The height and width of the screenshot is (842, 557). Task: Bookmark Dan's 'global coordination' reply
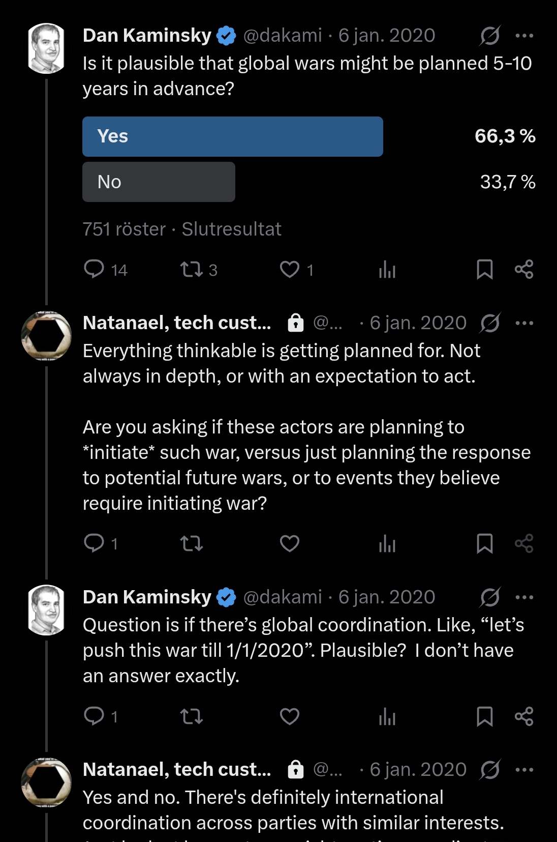(484, 716)
